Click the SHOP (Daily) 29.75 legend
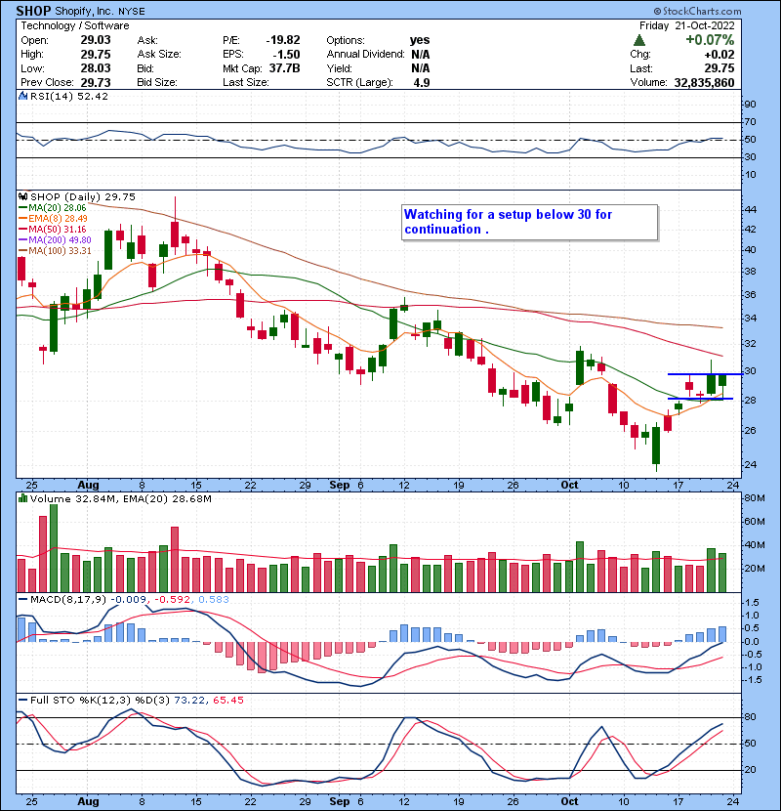 pyautogui.click(x=83, y=196)
